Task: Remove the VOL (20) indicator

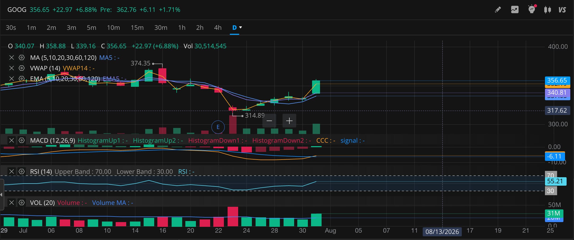Action: (x=12, y=203)
